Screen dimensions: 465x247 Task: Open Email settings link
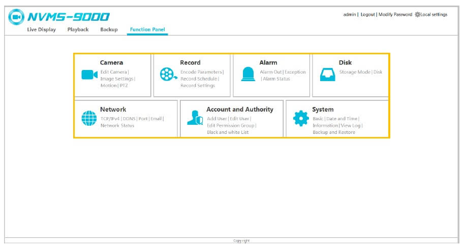coord(156,119)
